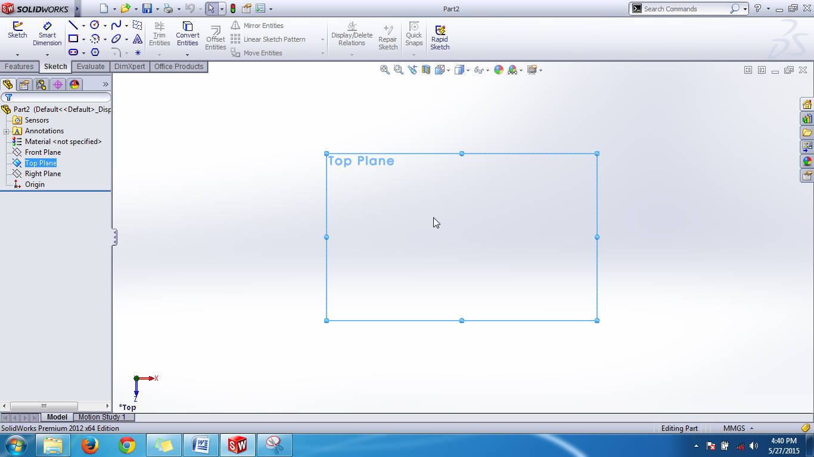This screenshot has width=814, height=457.
Task: Choose the Spline tool
Action: click(117, 26)
